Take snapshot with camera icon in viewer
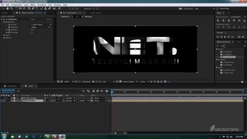The height and width of the screenshot is (139, 247). click(x=93, y=81)
